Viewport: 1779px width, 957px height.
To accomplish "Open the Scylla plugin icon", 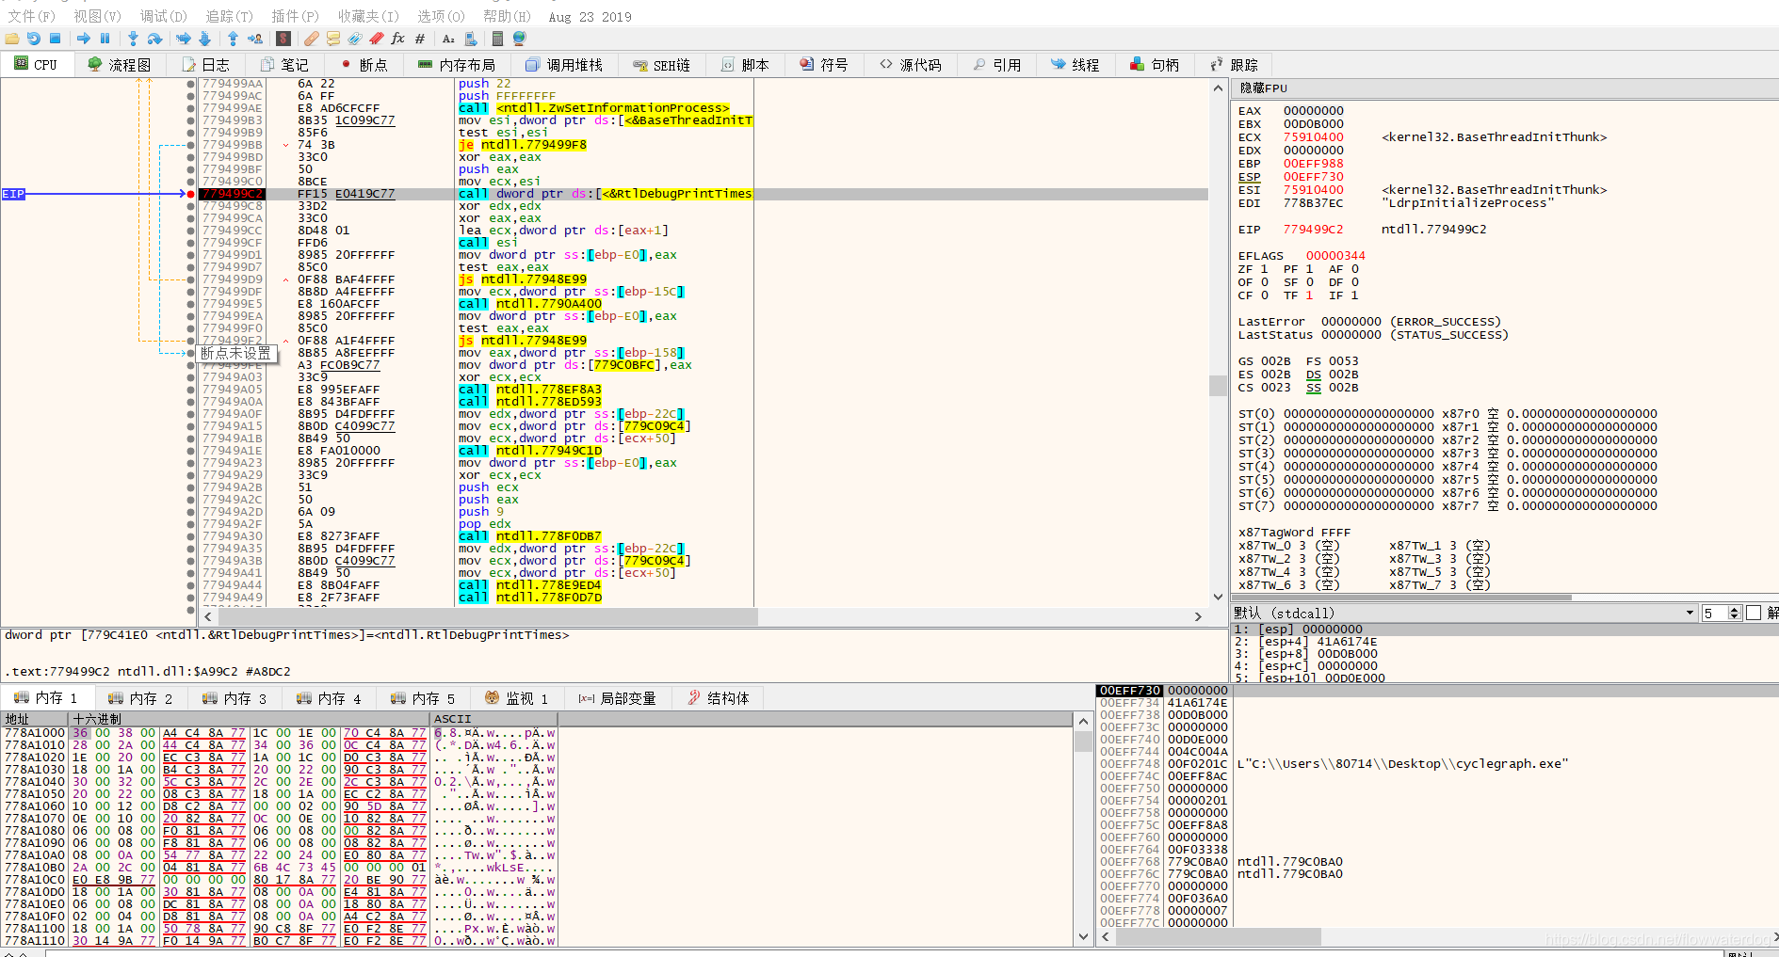I will click(283, 39).
